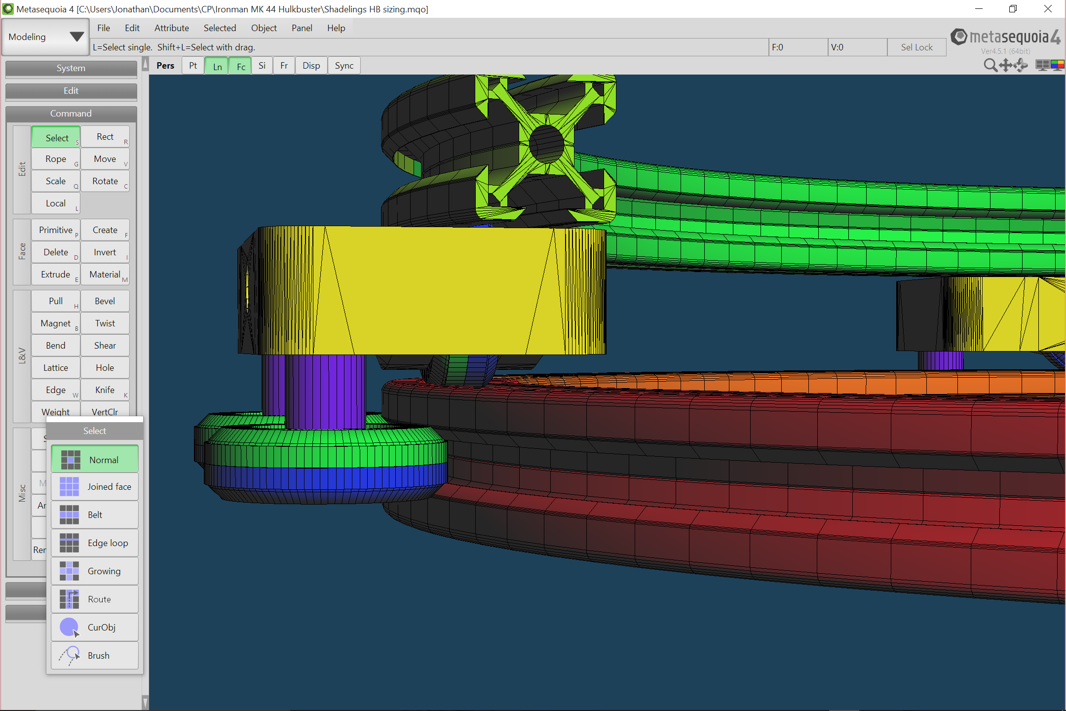Choose Route selection mode
Screen dimensions: 1066x711
95,599
